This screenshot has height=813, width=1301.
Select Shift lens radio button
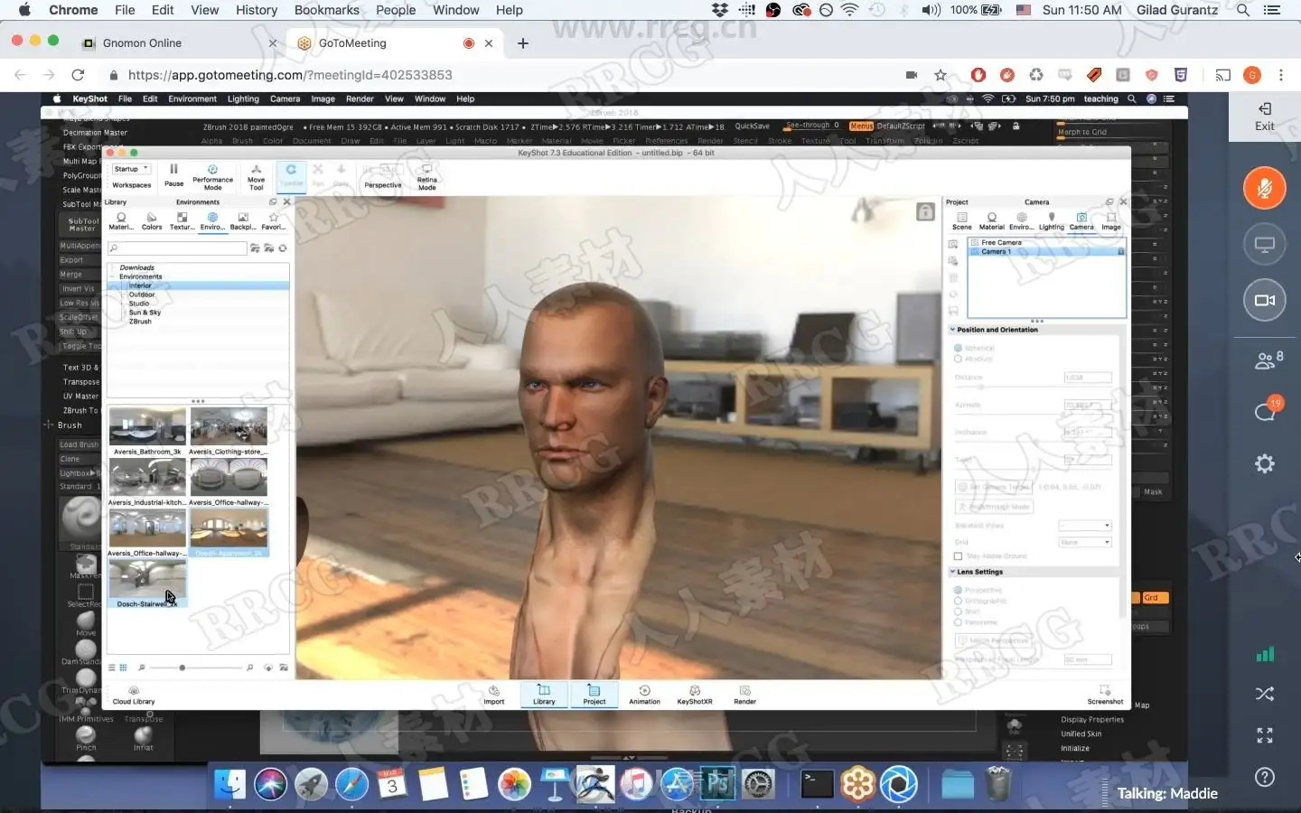coord(958,612)
